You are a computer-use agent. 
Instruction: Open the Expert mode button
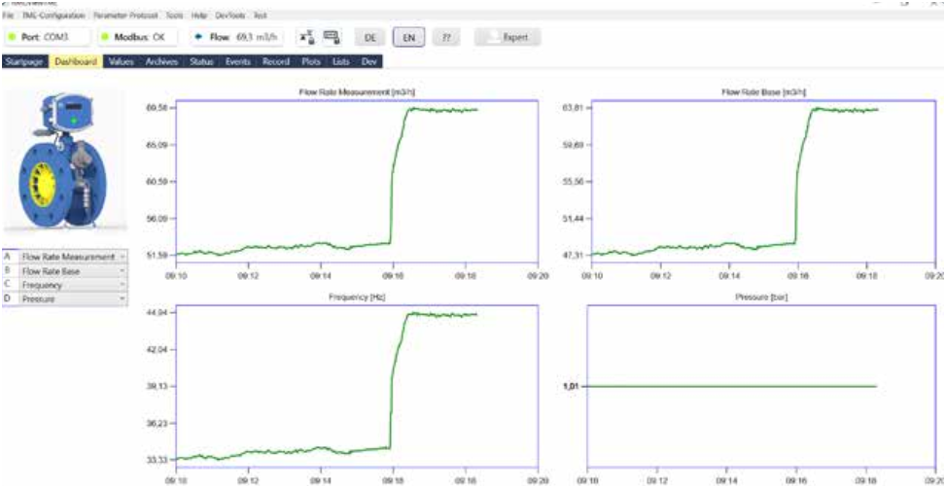click(x=508, y=37)
